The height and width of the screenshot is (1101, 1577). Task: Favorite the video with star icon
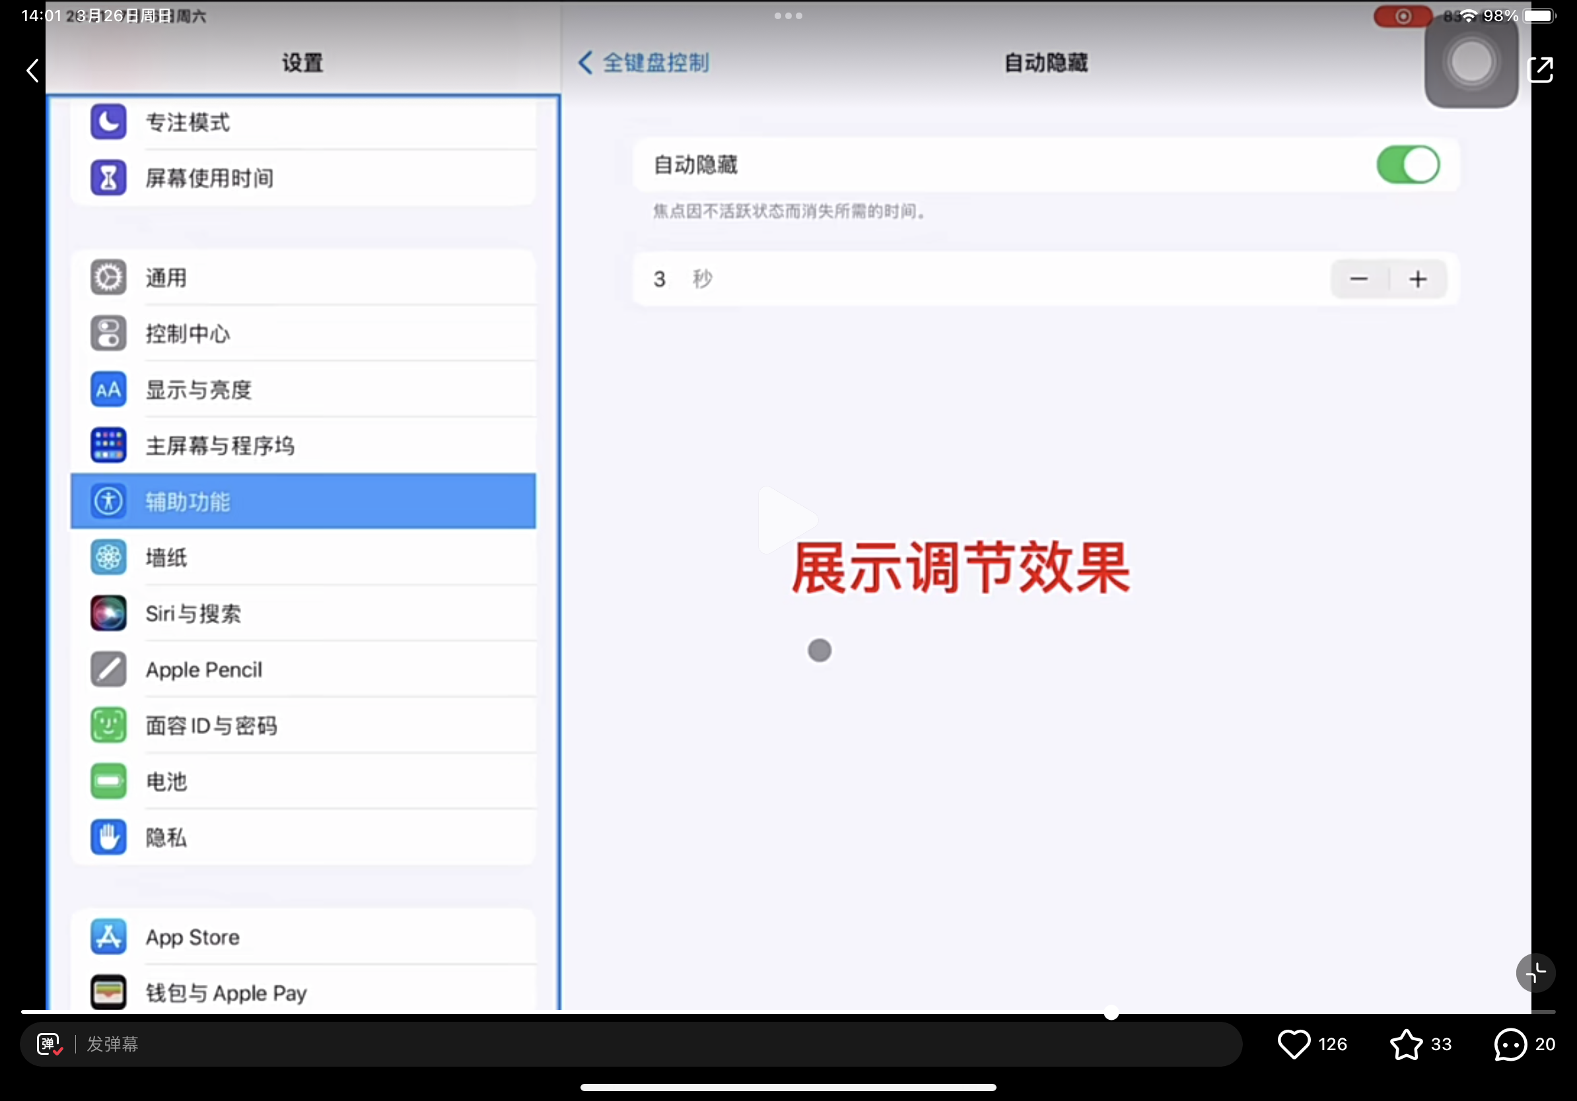1406,1044
